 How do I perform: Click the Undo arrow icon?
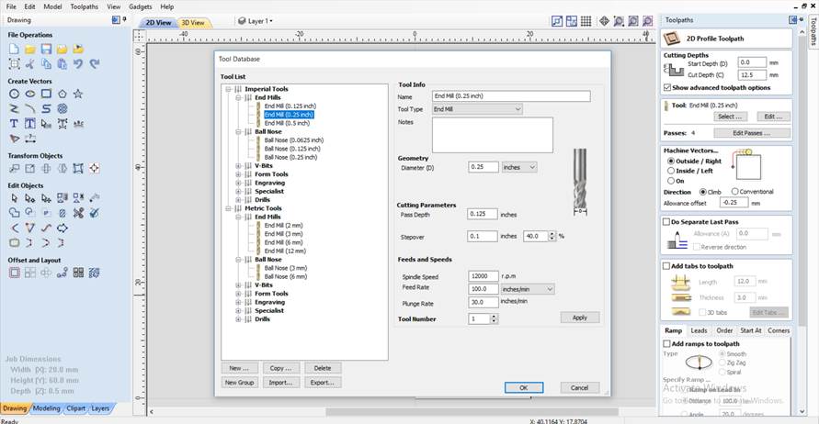[x=78, y=63]
